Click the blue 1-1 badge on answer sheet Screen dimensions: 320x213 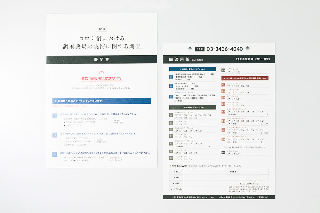click(x=171, y=77)
